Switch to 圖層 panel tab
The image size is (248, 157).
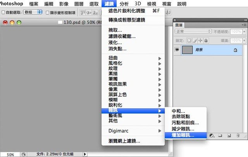pyautogui.click(x=179, y=25)
